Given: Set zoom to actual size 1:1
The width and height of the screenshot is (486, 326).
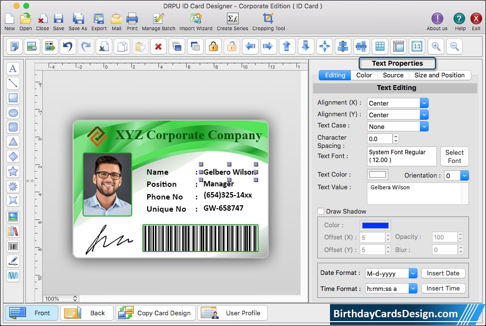Looking at the screenshot, I should pos(417,47).
